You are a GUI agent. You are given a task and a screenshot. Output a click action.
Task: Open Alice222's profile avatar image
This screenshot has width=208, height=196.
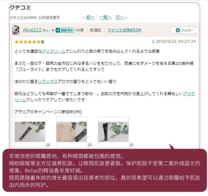(x=16, y=30)
